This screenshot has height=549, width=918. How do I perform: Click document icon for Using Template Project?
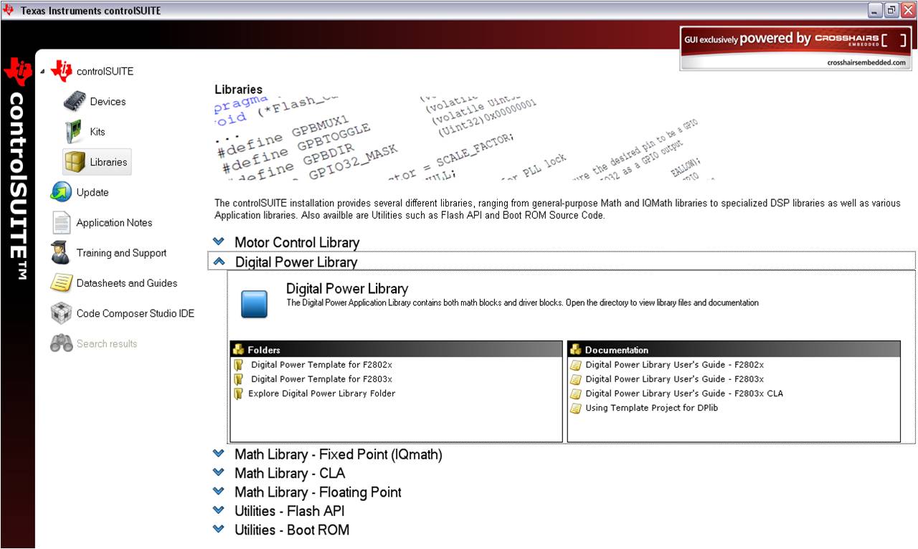[576, 408]
